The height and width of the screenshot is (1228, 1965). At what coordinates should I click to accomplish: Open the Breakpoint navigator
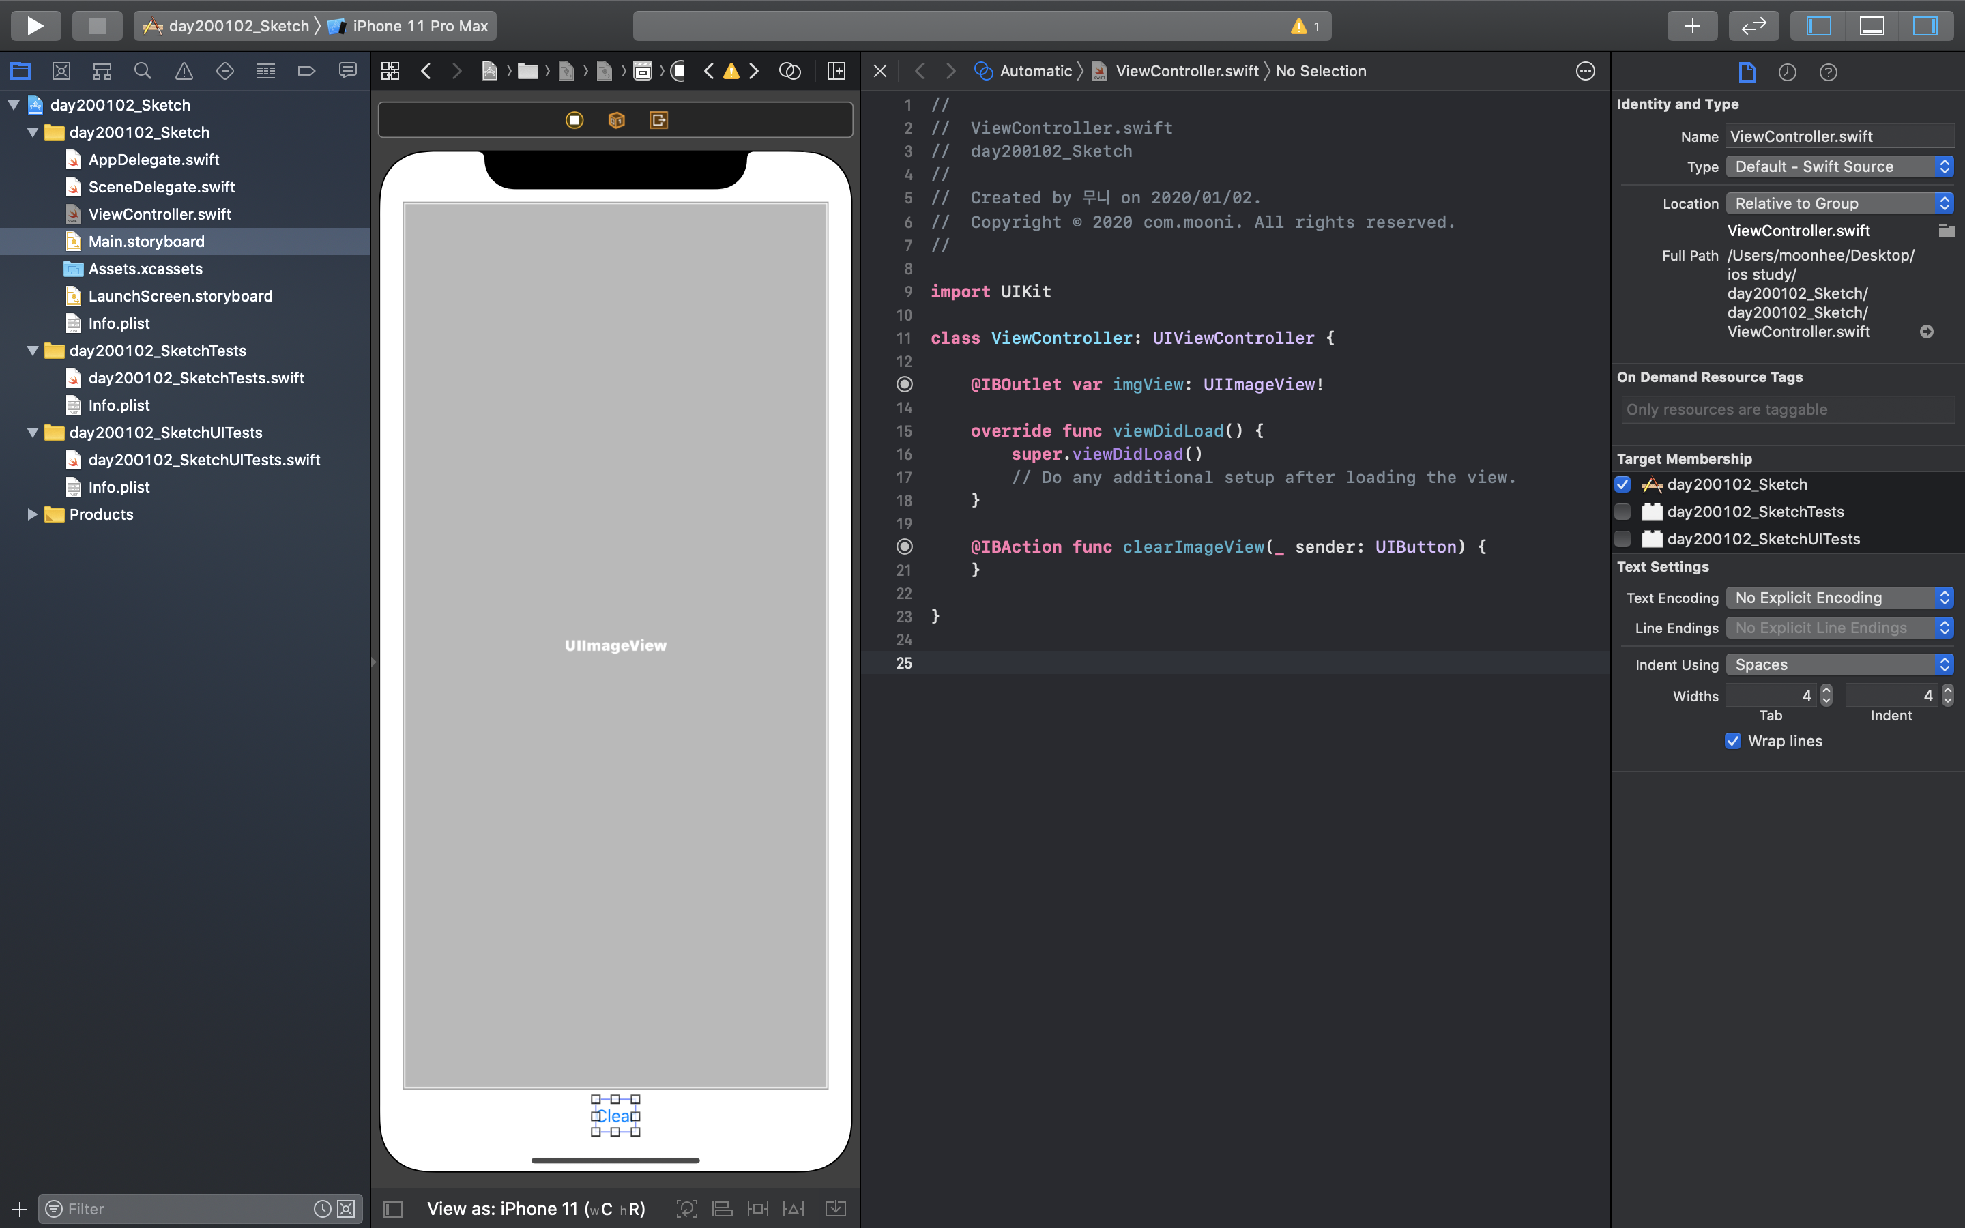point(306,72)
